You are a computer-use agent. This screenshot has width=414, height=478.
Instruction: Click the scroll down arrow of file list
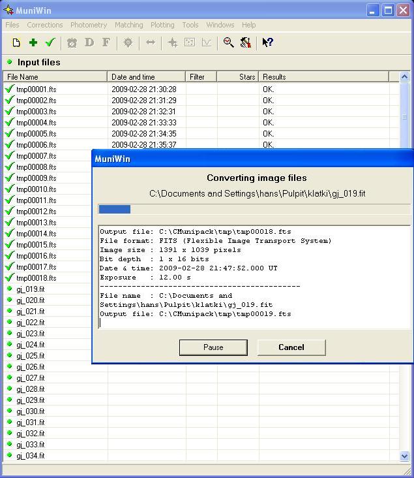[x=404, y=456]
